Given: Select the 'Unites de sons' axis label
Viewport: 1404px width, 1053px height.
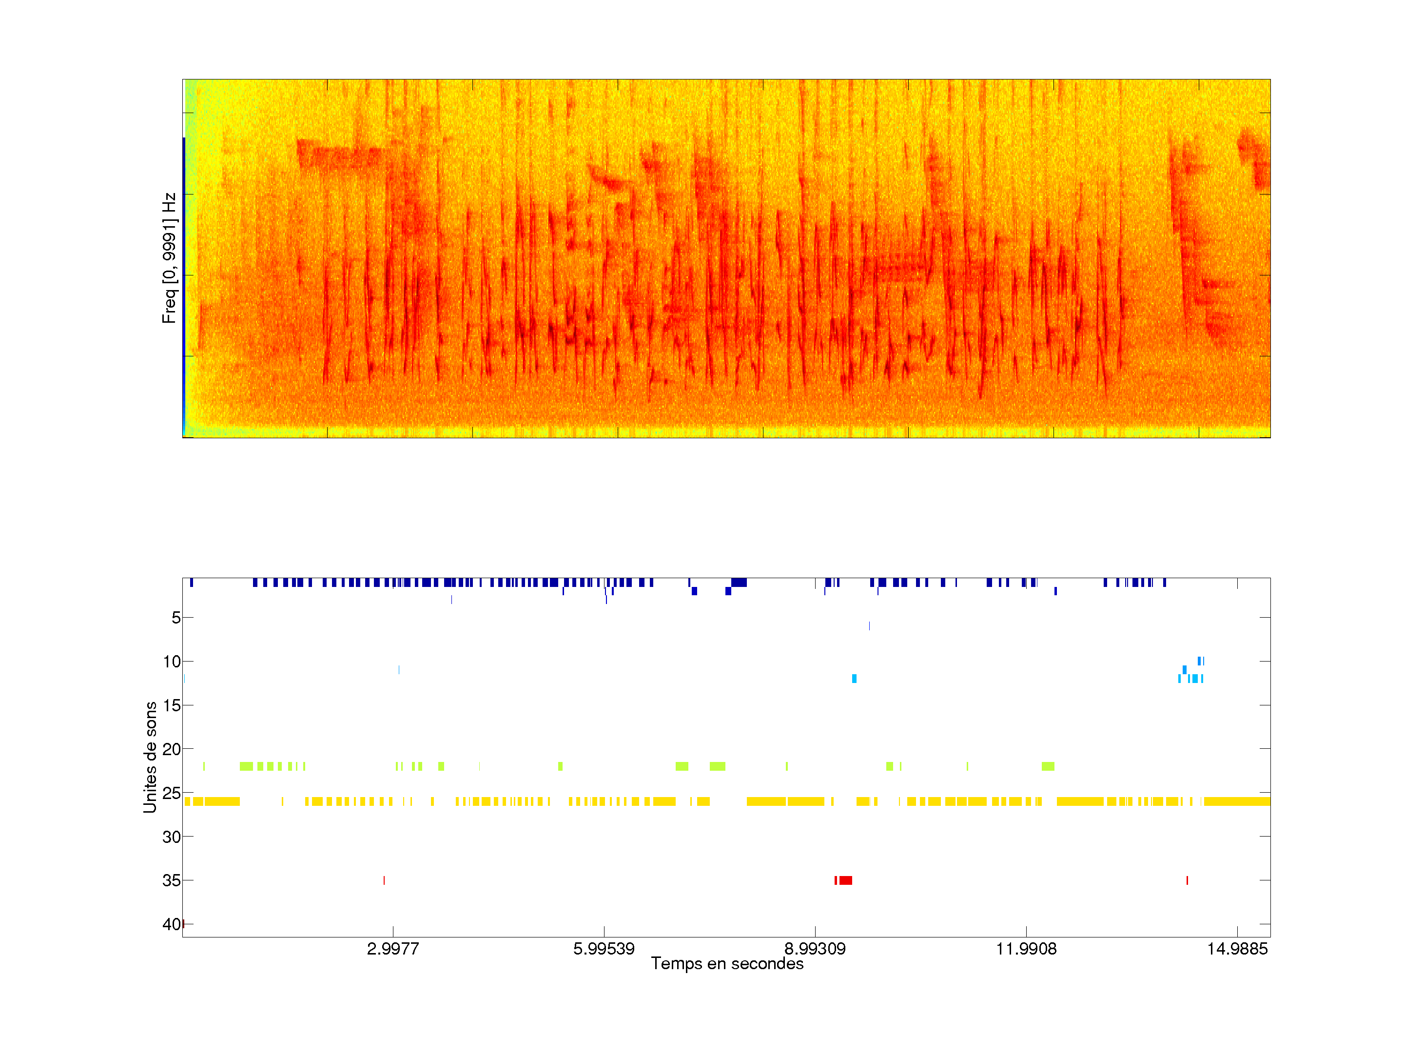Looking at the screenshot, I should tap(151, 757).
